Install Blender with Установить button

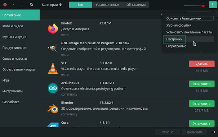[201, 104]
